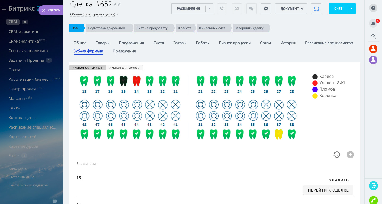Viewport: 382px width, 204px height.
Task: Open the Товары tab
Action: pyautogui.click(x=103, y=43)
